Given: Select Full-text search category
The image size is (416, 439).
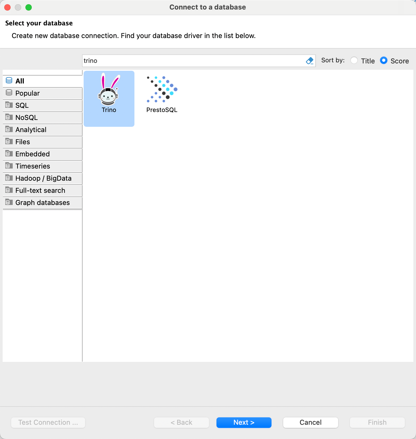Looking at the screenshot, I should [x=43, y=190].
